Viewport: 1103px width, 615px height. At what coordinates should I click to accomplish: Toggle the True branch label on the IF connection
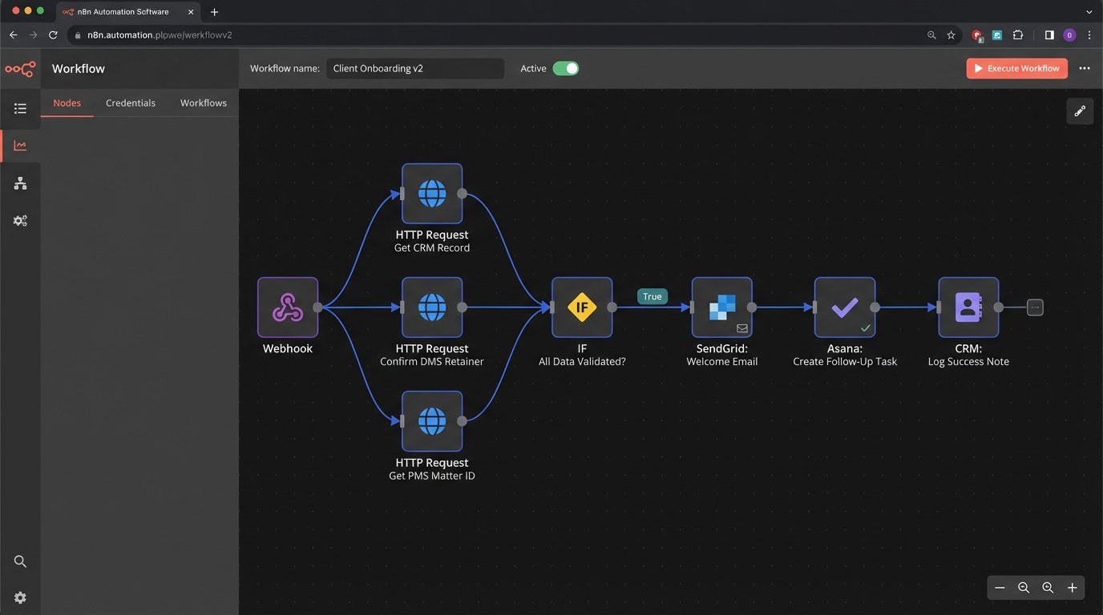click(652, 296)
